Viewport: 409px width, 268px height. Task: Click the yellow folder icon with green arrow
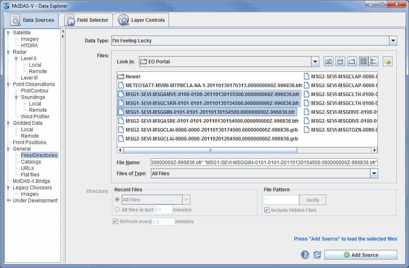pyautogui.click(x=388, y=62)
